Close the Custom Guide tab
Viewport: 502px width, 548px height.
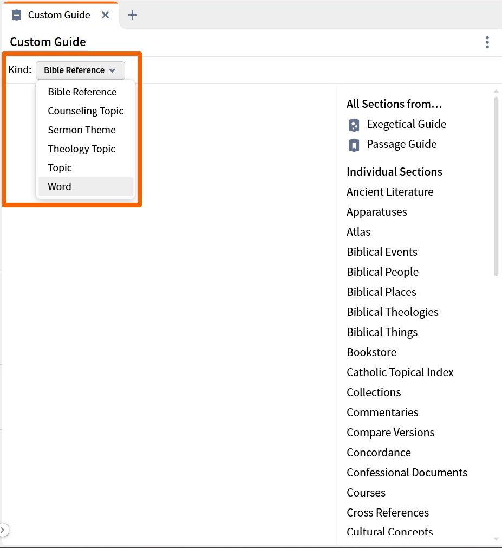(105, 15)
